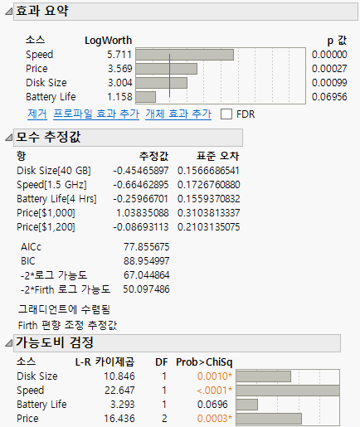Click the LogWorth column header
The image size is (360, 427).
pos(108,41)
